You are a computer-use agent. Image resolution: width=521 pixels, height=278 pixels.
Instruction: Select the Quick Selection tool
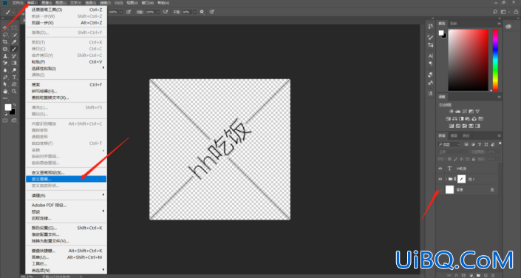pos(14,35)
